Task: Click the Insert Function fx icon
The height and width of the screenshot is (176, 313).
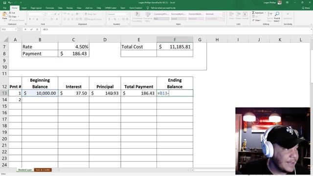Action: [x=37, y=29]
